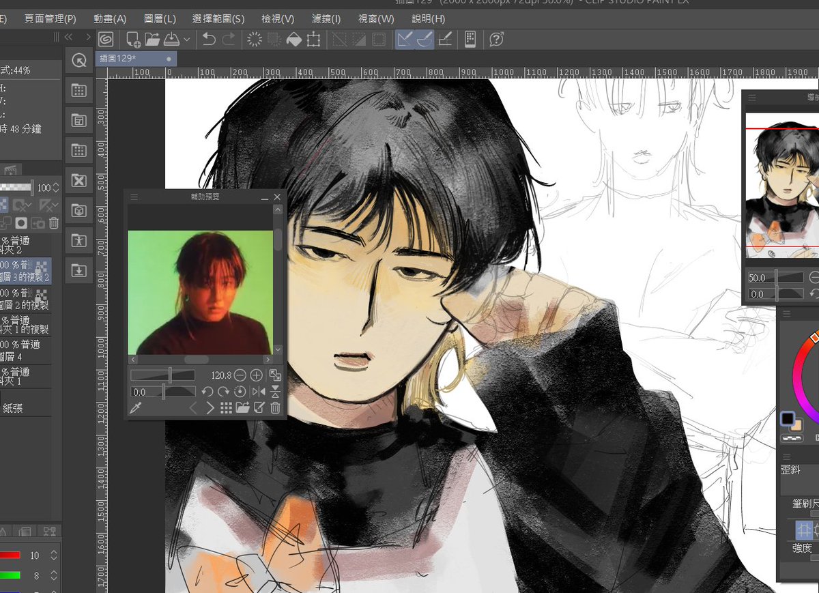Screen dimensions: 819x593
Task: Open the 檢視(V) menu
Action: (278, 19)
